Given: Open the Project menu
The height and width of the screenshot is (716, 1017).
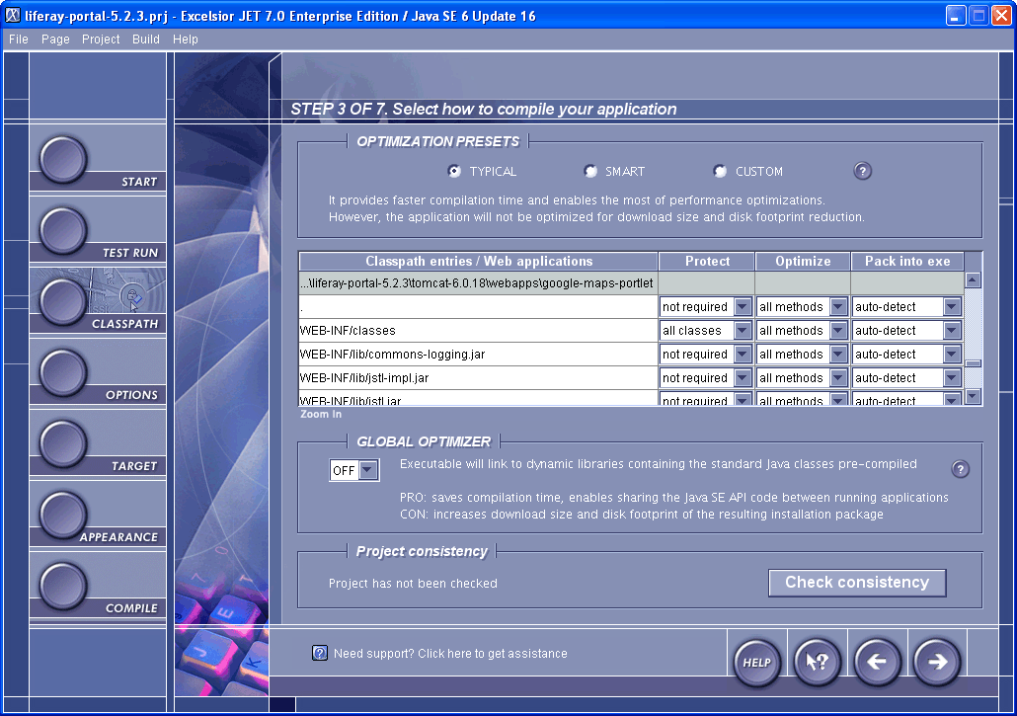Looking at the screenshot, I should point(101,39).
